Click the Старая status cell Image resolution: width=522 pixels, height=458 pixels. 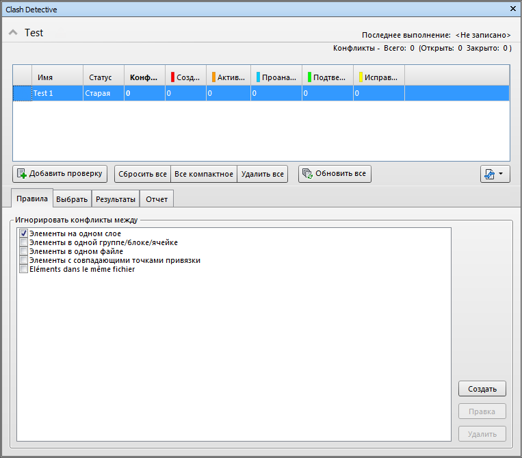pos(103,93)
